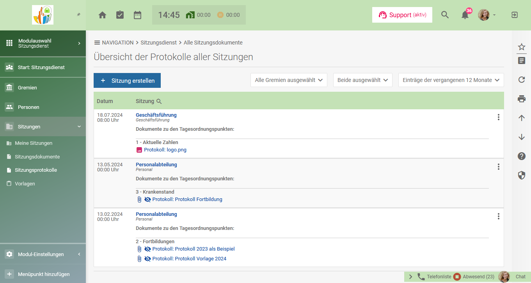Toggle visibility eye of Protokoll 2023 als Beispiel

pos(147,249)
